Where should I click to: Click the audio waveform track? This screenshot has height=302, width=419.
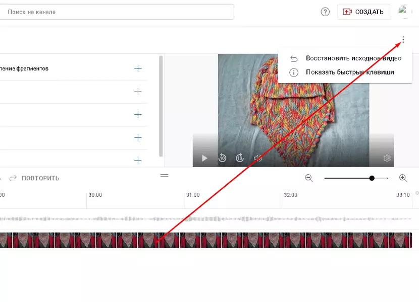point(206,219)
